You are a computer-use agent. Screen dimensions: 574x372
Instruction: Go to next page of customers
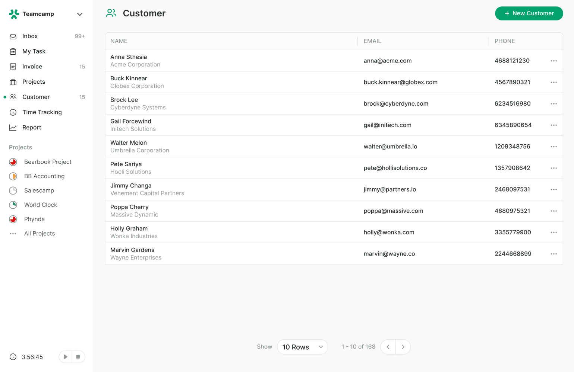tap(403, 347)
